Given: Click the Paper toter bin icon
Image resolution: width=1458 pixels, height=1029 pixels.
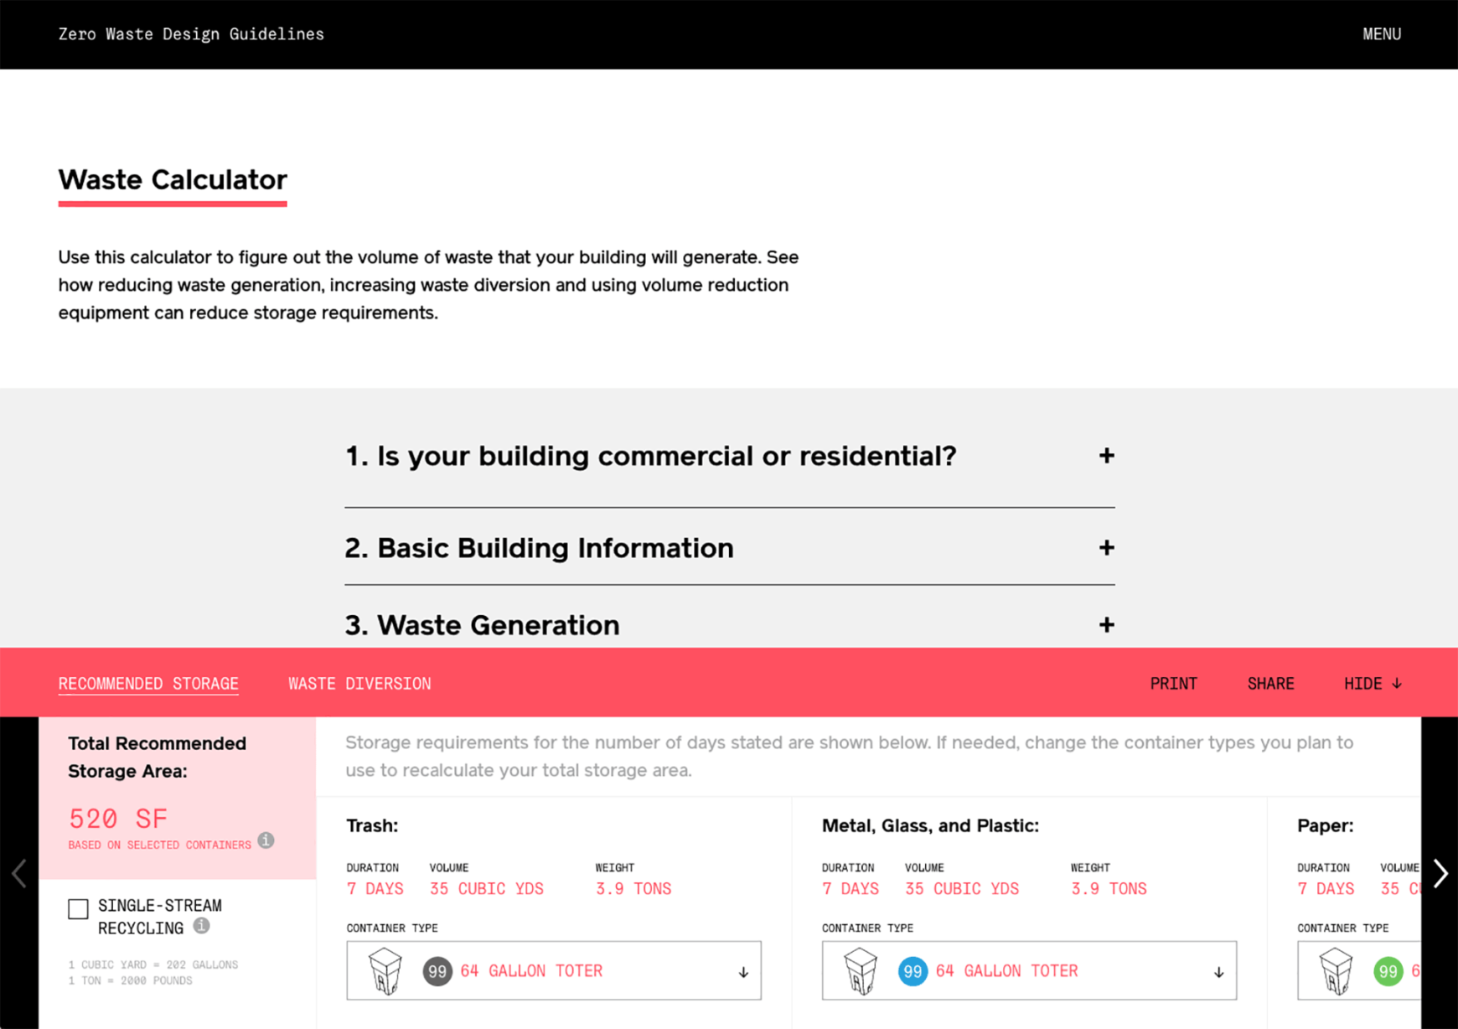Looking at the screenshot, I should pyautogui.click(x=1336, y=970).
